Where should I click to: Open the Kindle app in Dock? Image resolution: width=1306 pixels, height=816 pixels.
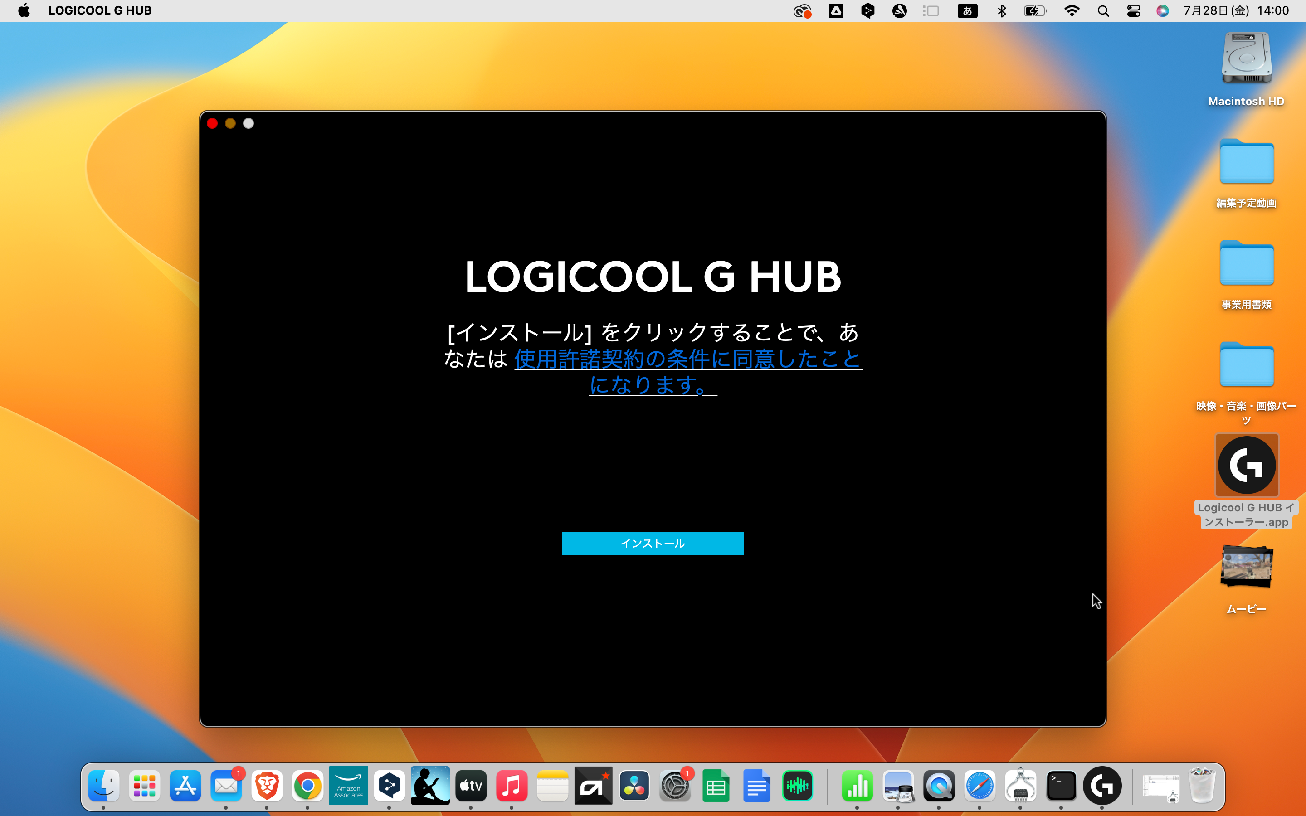pos(430,786)
